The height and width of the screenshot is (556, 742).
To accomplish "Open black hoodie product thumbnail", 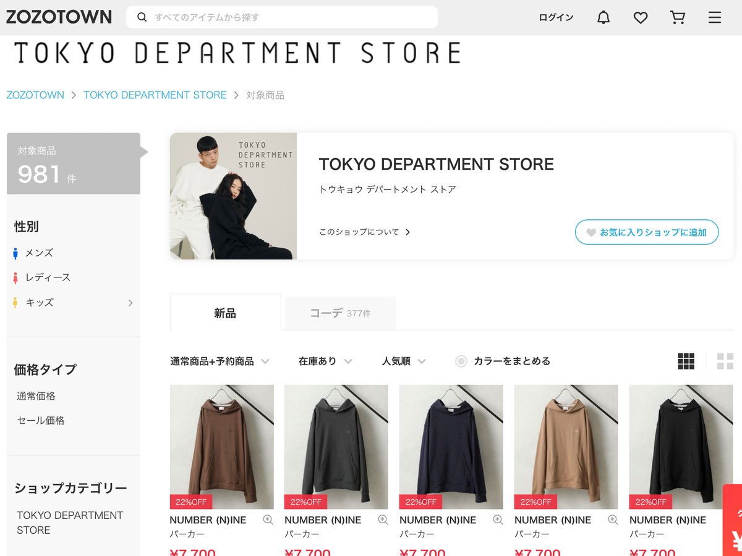I will (x=681, y=447).
